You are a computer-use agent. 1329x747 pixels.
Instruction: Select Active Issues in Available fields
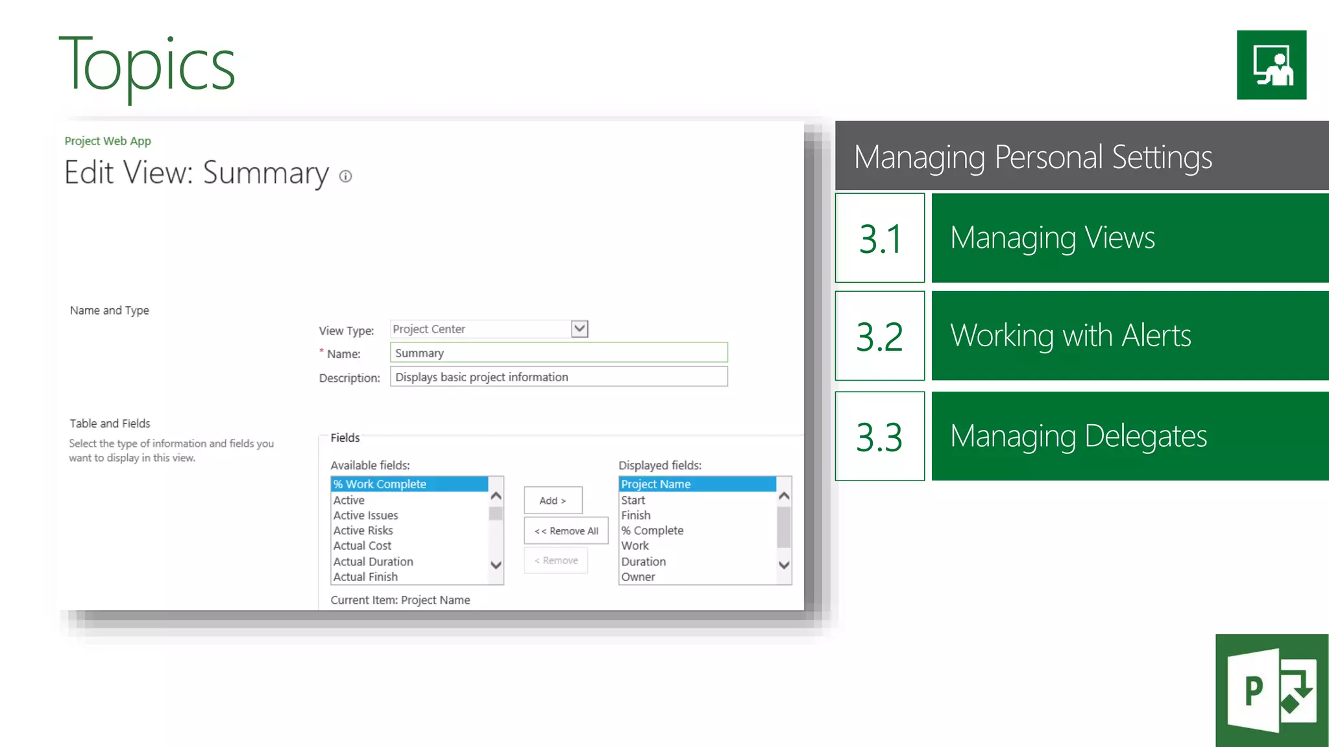(x=409, y=516)
